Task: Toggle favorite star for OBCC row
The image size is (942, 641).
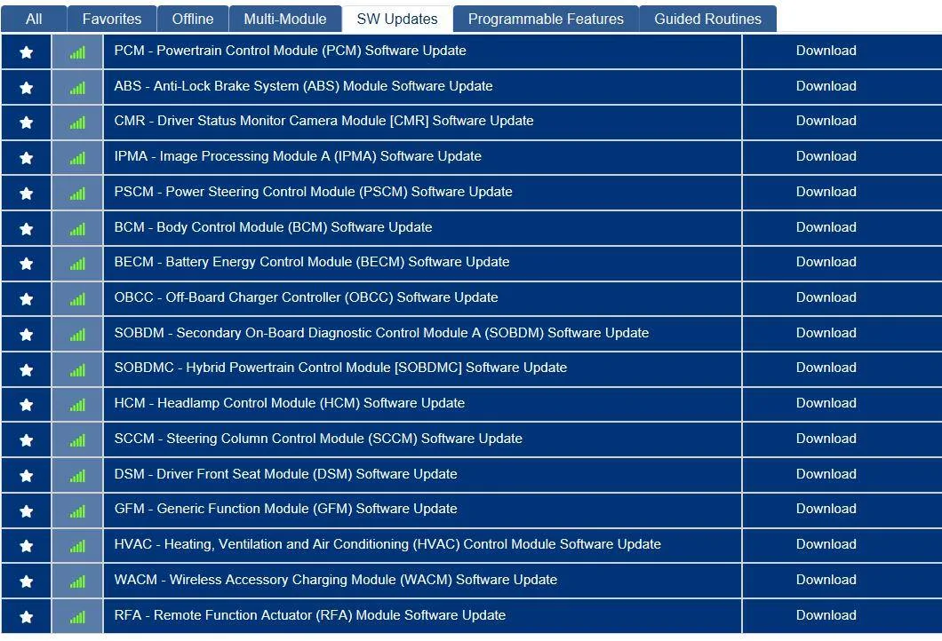Action: click(x=26, y=299)
